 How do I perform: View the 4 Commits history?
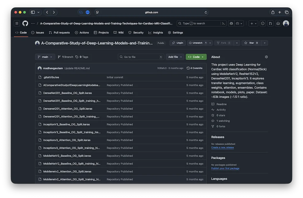(195, 68)
